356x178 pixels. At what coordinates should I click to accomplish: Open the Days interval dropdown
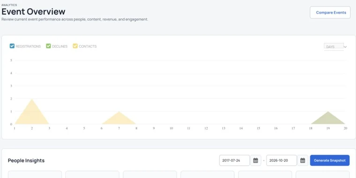[335, 47]
